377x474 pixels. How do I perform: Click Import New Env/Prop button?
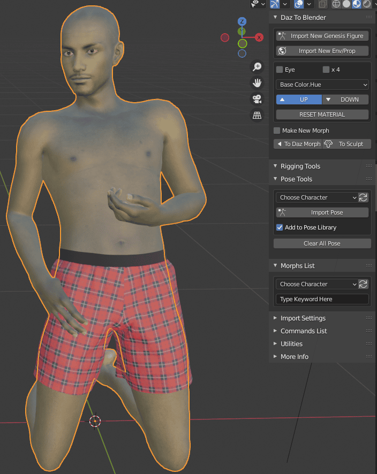pyautogui.click(x=322, y=51)
